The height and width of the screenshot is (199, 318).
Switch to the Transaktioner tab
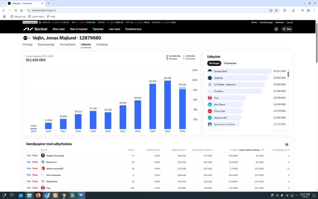point(67,44)
